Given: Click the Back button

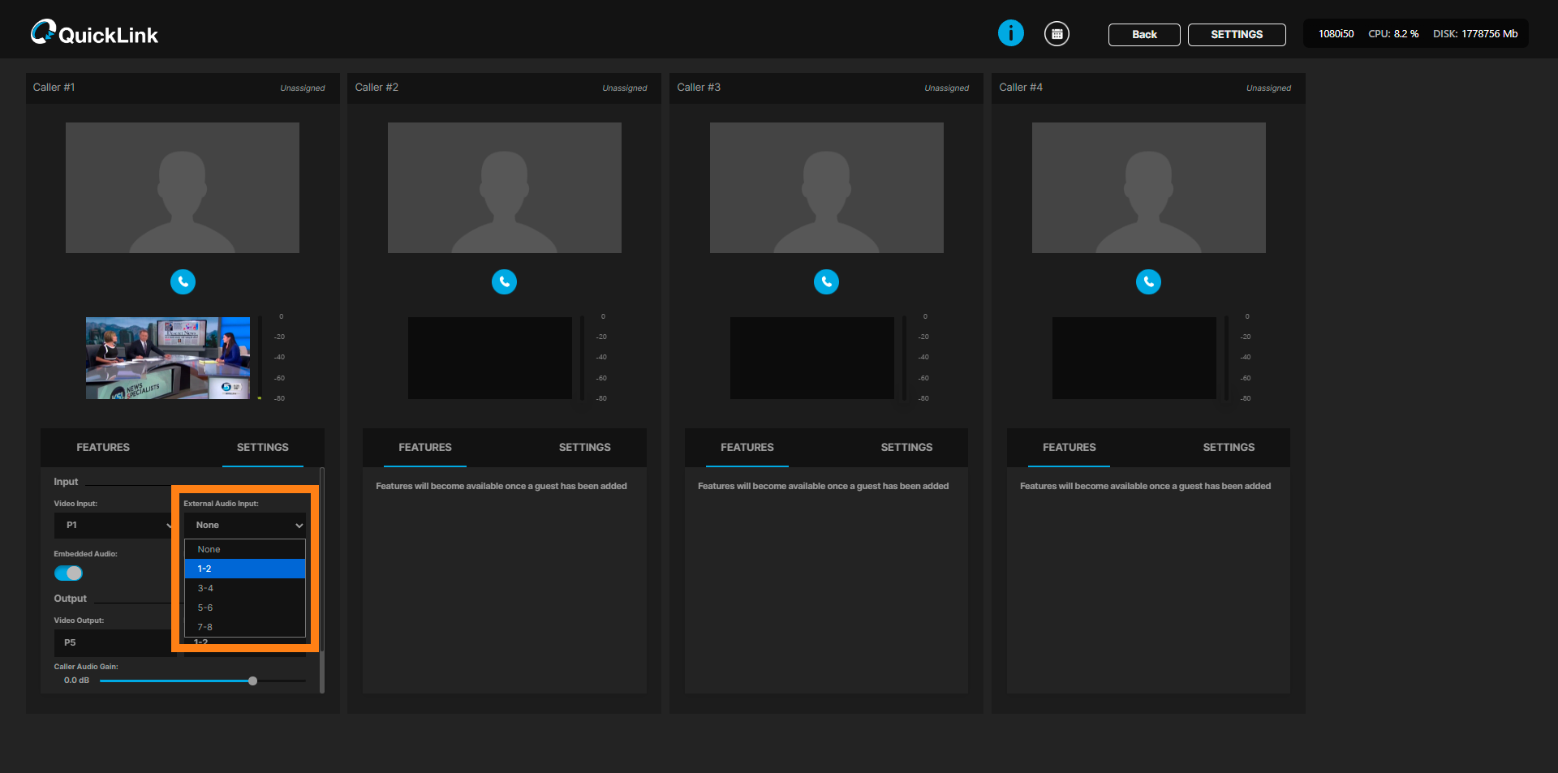Looking at the screenshot, I should tap(1143, 35).
